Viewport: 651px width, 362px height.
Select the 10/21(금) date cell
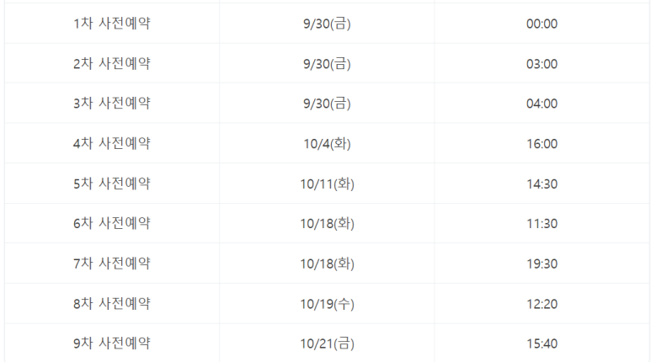pyautogui.click(x=327, y=343)
